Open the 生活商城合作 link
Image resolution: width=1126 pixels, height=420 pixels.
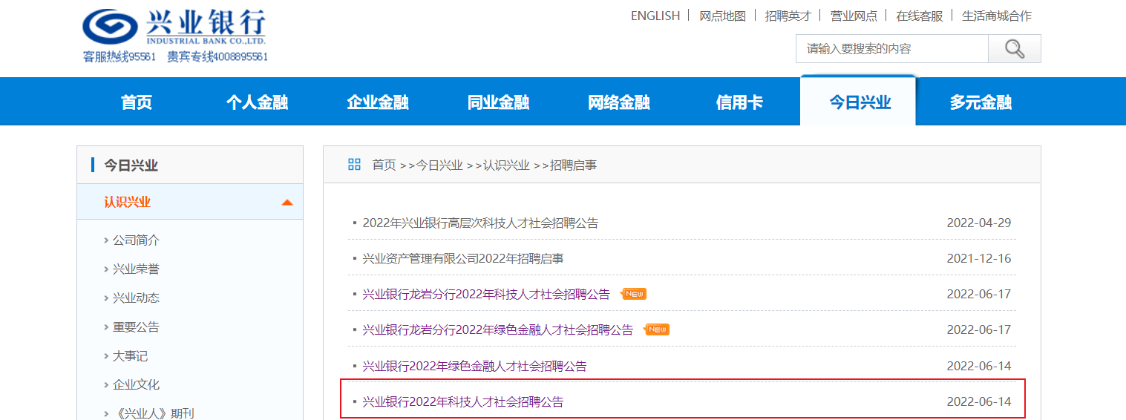pos(997,16)
